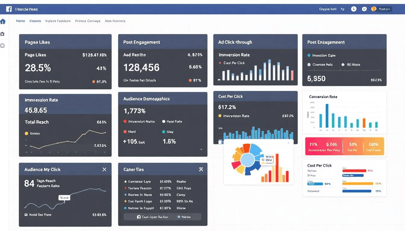Select the Home tab in the navigation bar

(20, 21)
